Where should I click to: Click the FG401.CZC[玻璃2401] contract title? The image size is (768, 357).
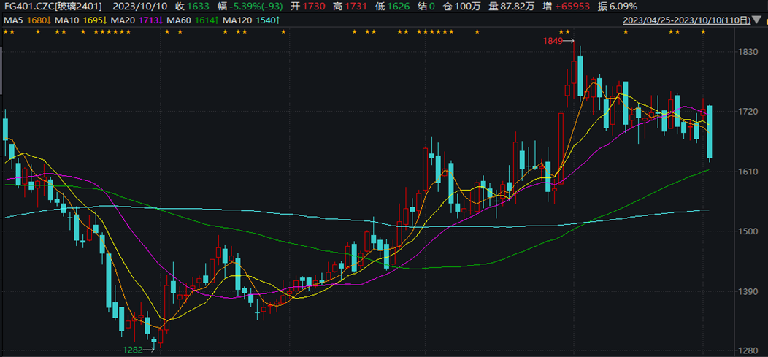[53, 7]
